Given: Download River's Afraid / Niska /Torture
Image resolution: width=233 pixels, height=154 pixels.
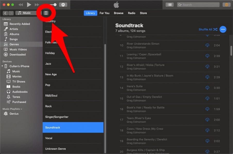Looking at the screenshot, I should coord(207,66).
